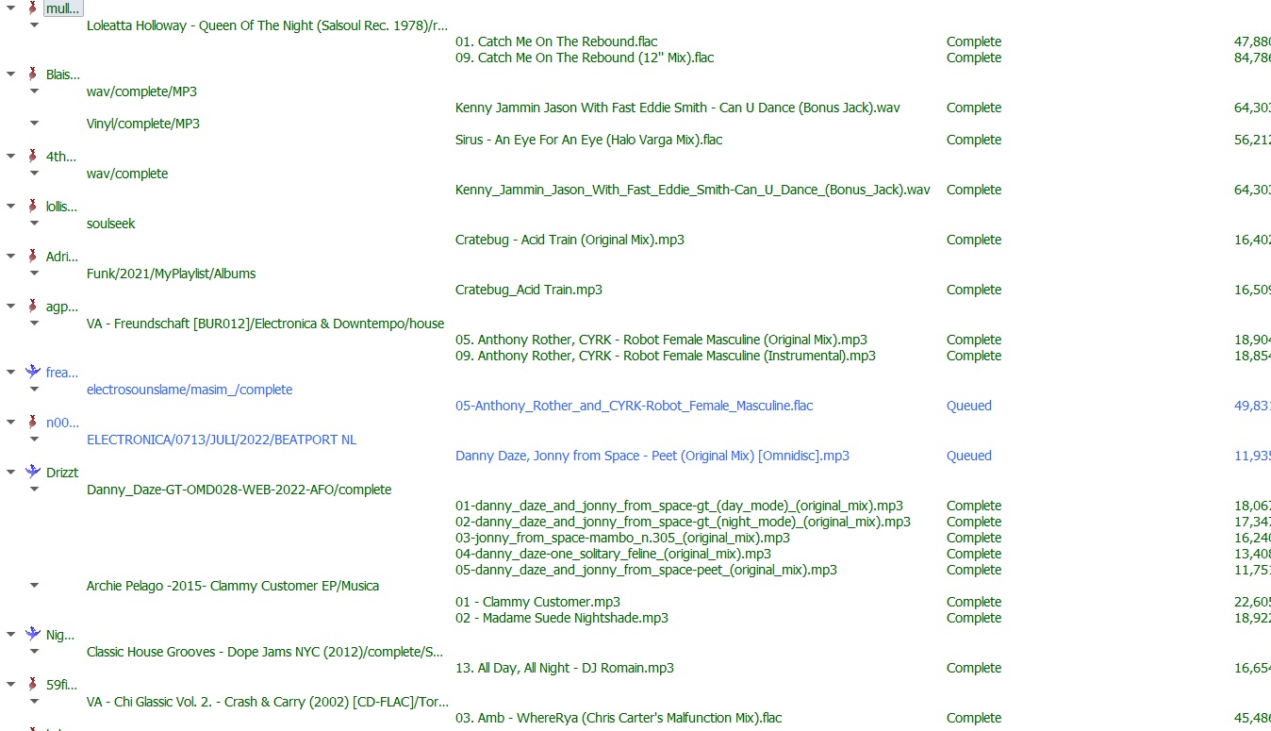This screenshot has width=1271, height=731.
Task: Select 03-jonny_from_space-mambo_n.305 file
Action: (x=622, y=538)
